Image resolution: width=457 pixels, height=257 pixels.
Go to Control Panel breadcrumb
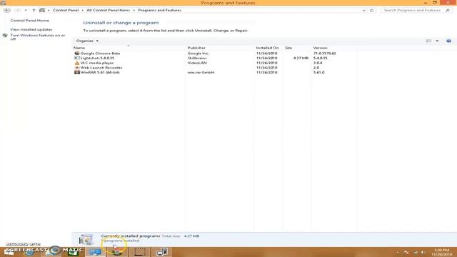pos(66,10)
